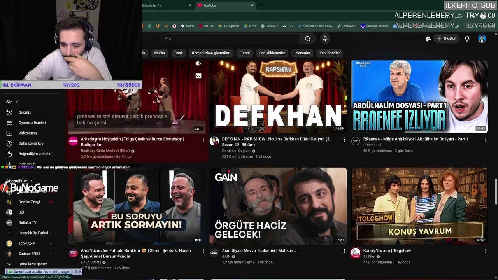Image resolution: width=498 pixels, height=280 pixels.
Task: Open the GAİN channel avatar
Action: point(214,252)
